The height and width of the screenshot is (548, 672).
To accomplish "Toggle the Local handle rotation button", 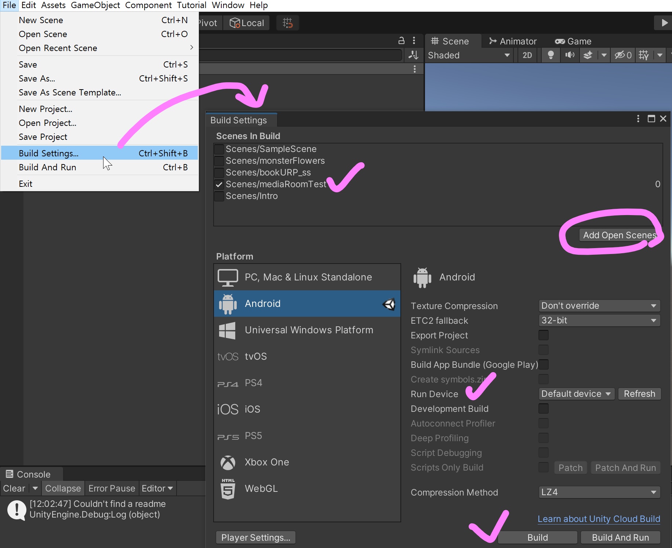I will (247, 23).
